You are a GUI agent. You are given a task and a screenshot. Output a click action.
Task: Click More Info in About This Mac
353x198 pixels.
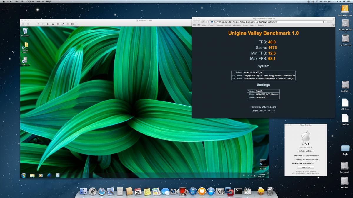click(305, 167)
